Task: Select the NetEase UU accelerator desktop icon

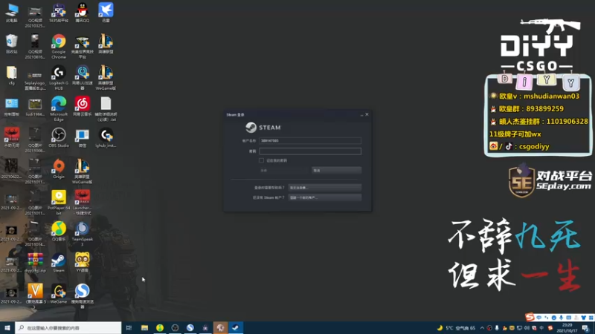Action: 82,77
